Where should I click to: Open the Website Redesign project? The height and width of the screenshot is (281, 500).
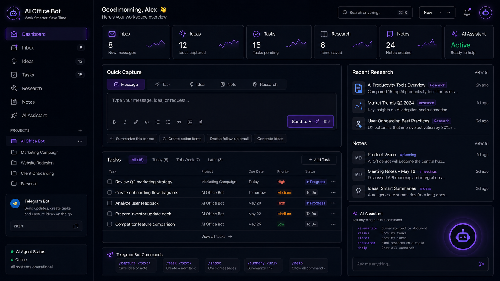(x=46, y=163)
